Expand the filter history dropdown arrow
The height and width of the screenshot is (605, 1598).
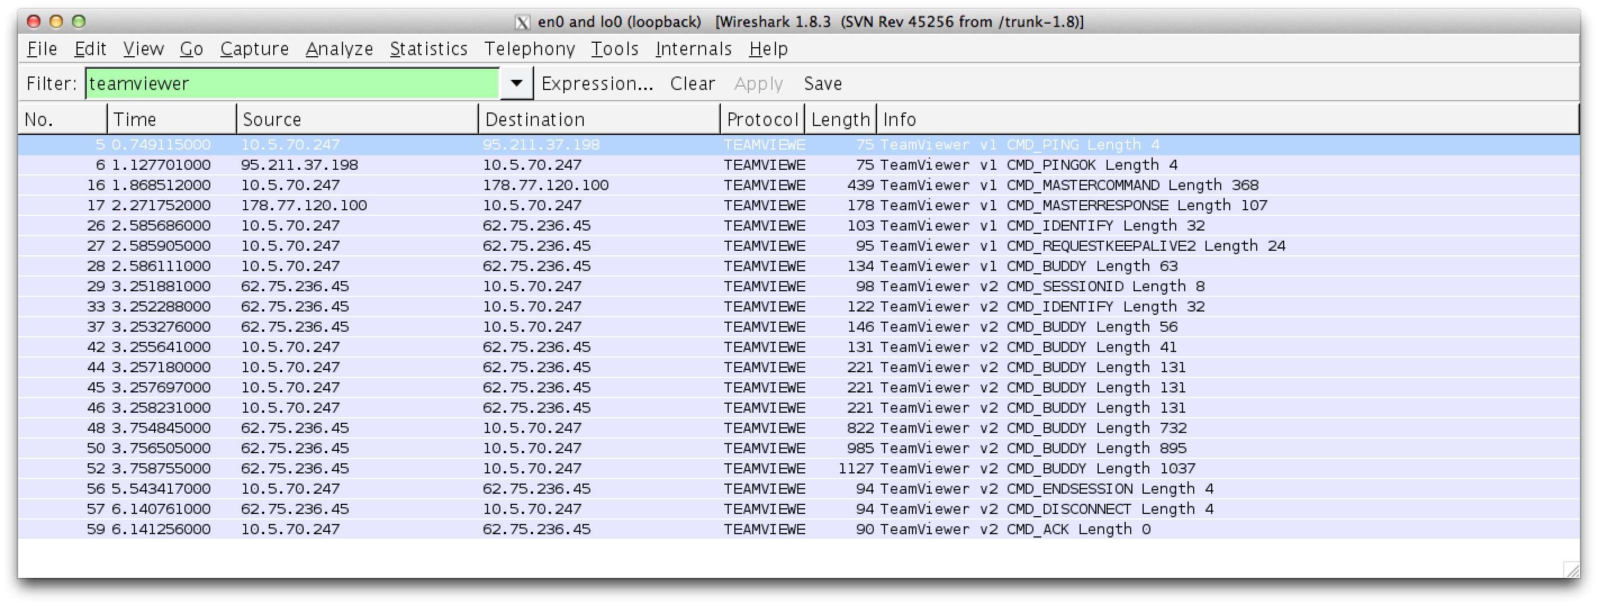[x=516, y=83]
